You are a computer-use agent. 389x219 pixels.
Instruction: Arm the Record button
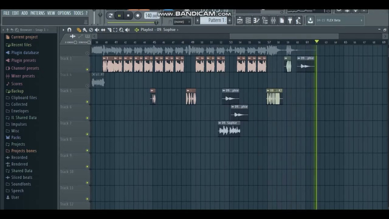138,16
